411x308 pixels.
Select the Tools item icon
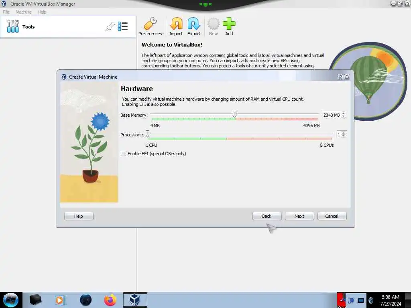[x=13, y=26]
